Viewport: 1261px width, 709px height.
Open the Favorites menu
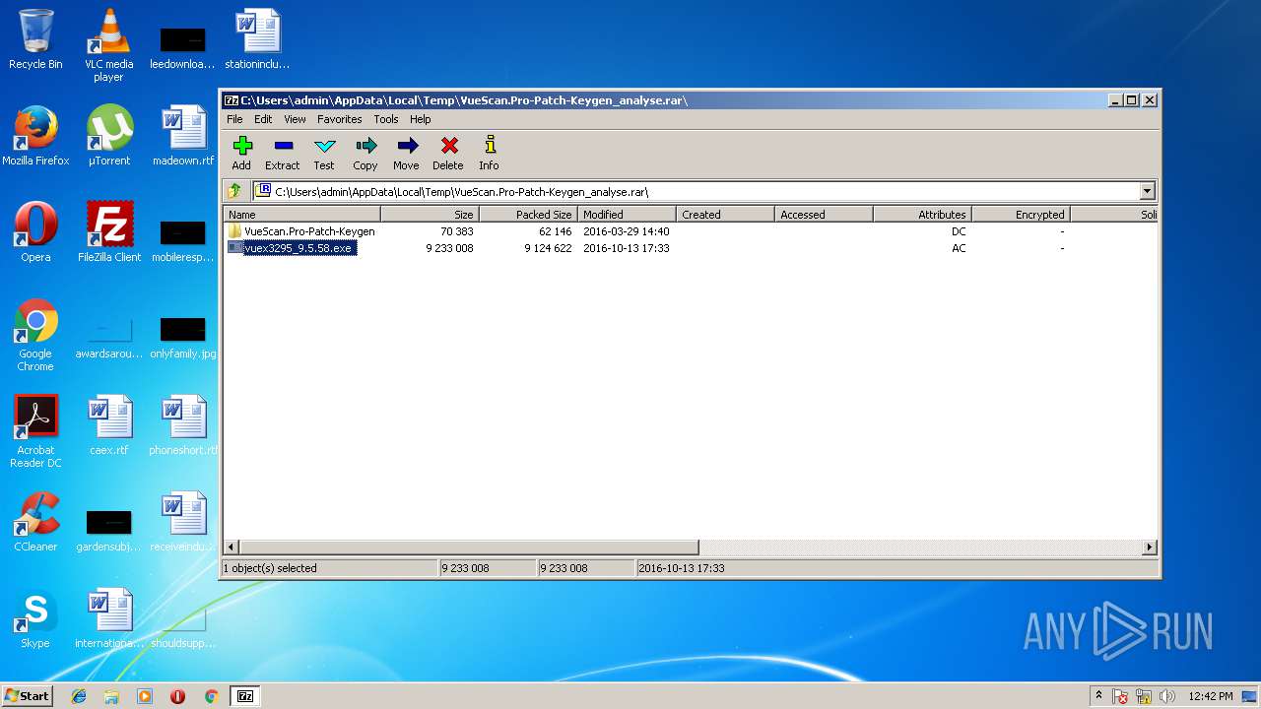click(x=339, y=119)
